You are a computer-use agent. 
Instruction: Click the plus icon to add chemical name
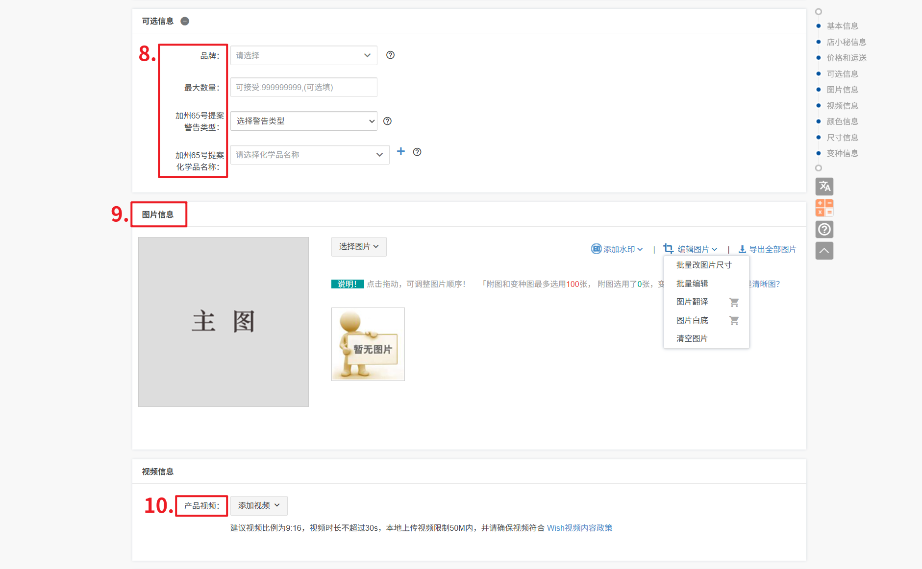(x=400, y=152)
